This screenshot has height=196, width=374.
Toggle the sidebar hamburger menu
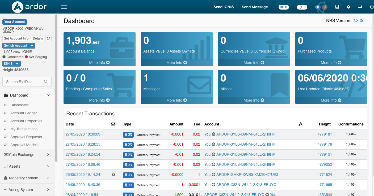[x=64, y=7]
